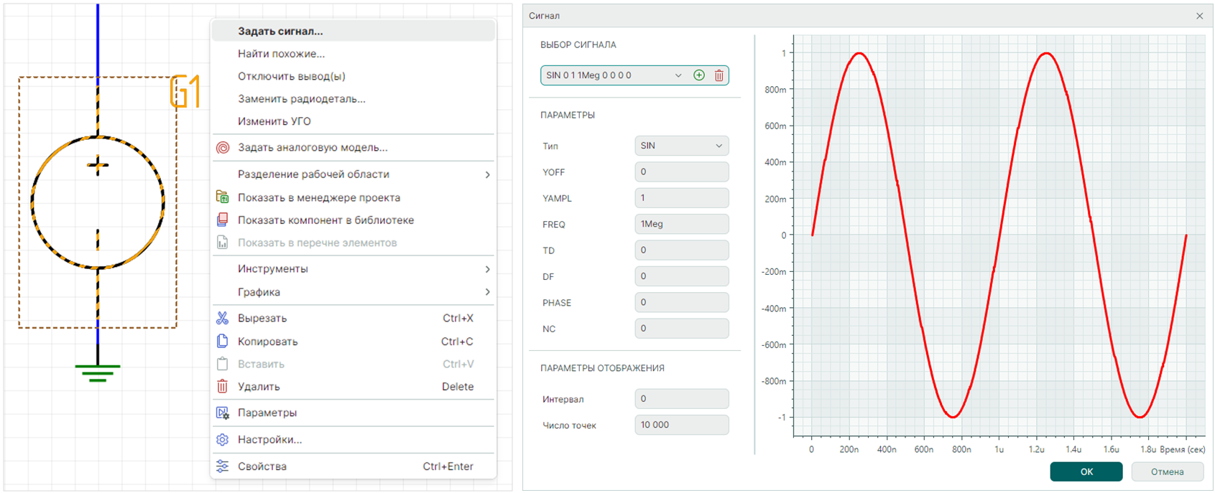Click the Delete trash icon in menu
Screen dimensions: 1215x493
click(x=223, y=387)
